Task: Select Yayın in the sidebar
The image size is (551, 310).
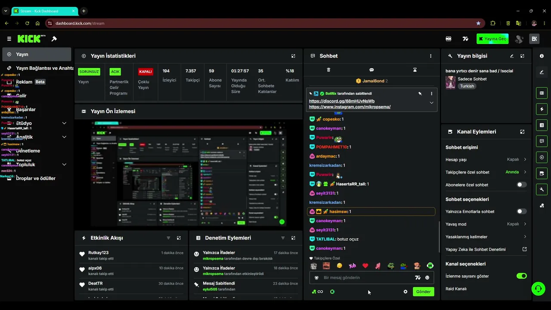Action: 37,54
